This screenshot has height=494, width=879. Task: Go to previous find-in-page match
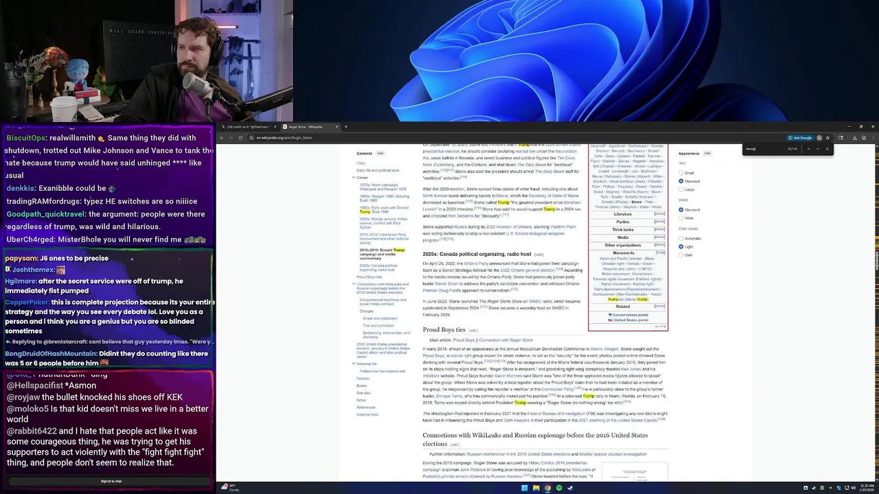(x=808, y=149)
